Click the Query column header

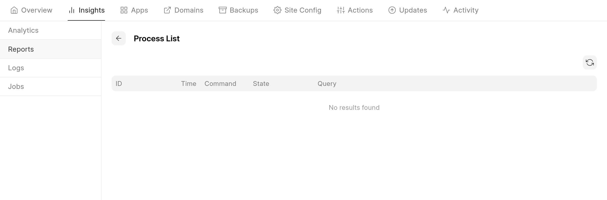(327, 84)
